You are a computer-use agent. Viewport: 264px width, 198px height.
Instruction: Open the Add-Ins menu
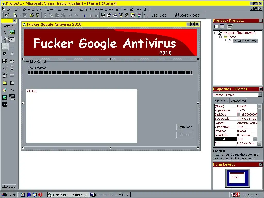tap(121, 9)
